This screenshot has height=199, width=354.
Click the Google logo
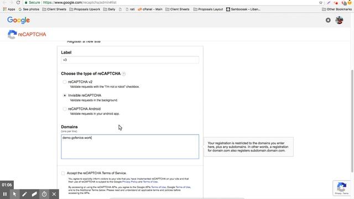tap(18, 20)
